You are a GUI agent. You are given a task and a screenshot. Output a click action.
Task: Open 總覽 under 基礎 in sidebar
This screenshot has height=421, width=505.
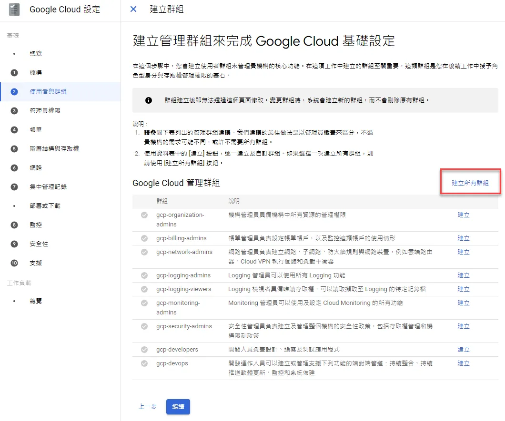click(36, 54)
